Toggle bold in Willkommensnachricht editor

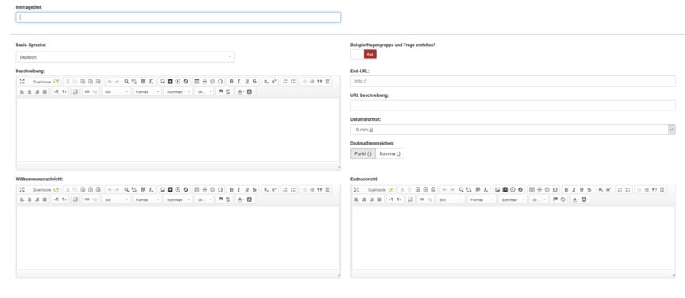click(231, 190)
